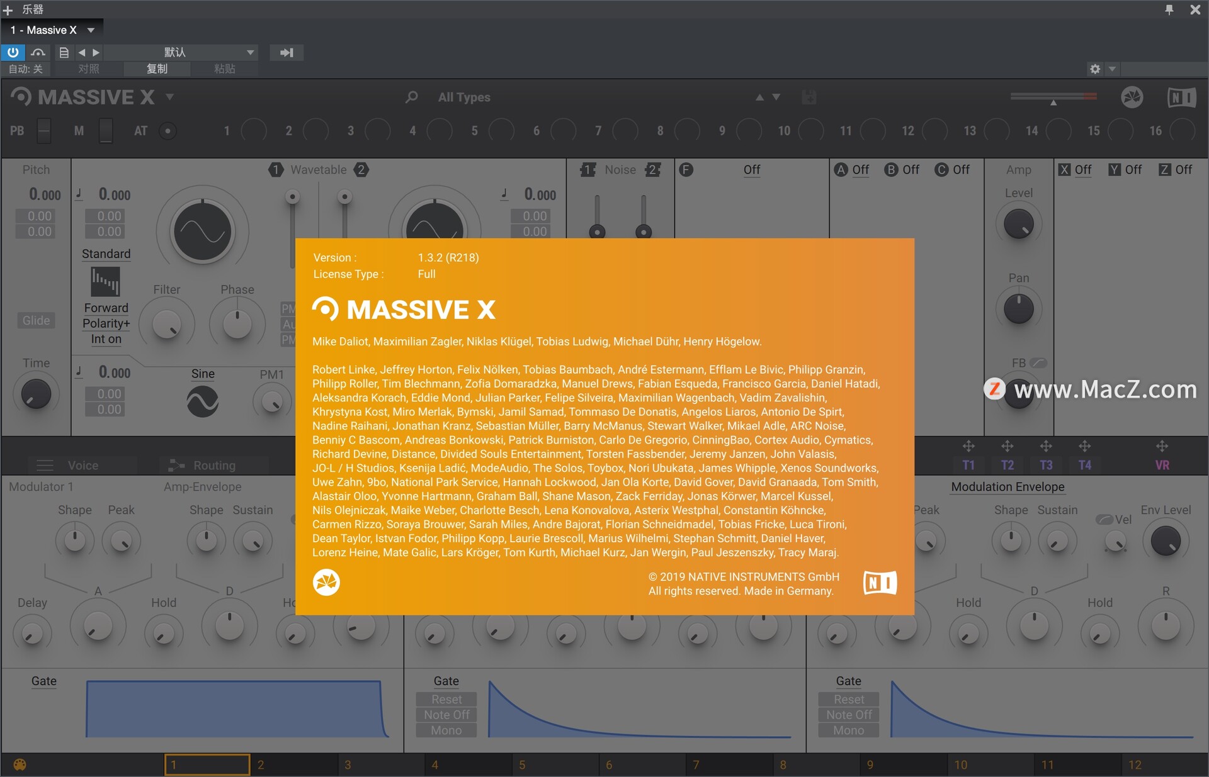Click the AT aftertouch modulation handle
This screenshot has height=777, width=1209.
point(167,131)
